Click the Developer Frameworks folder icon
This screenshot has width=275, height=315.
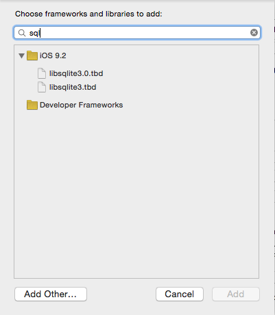32,105
